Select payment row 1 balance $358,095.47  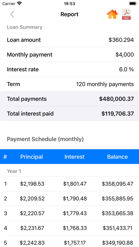pos(117,184)
